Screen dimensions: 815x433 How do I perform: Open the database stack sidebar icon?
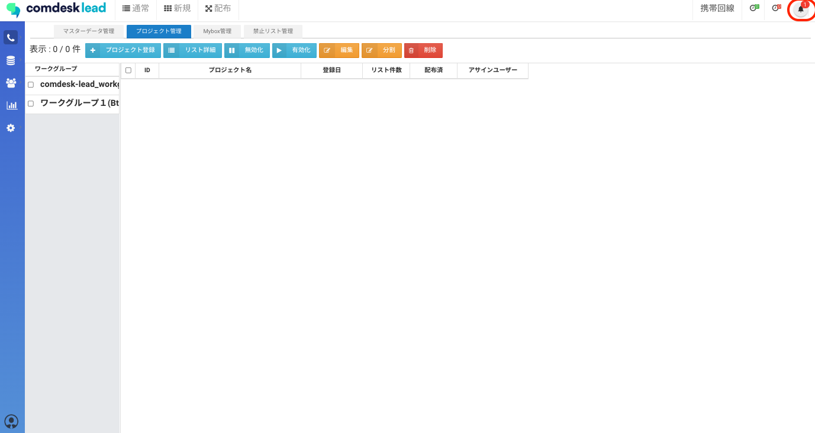click(x=11, y=60)
